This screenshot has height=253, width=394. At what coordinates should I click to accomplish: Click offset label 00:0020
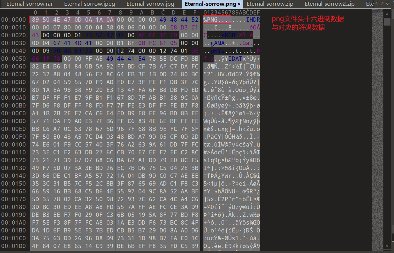(x=13, y=35)
